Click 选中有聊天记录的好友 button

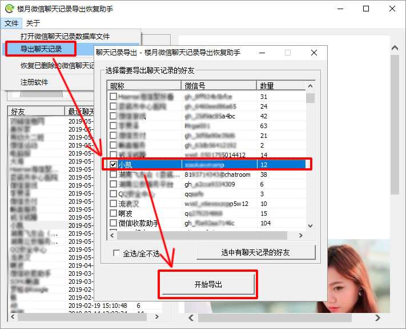256,252
